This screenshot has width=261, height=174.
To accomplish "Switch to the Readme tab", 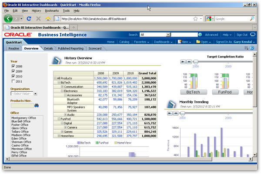I will tap(13, 48).
